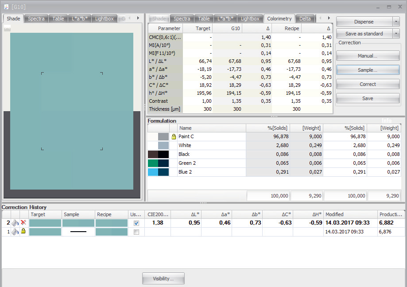
Task: Open Dispense button dropdown arrow
Action: point(396,22)
